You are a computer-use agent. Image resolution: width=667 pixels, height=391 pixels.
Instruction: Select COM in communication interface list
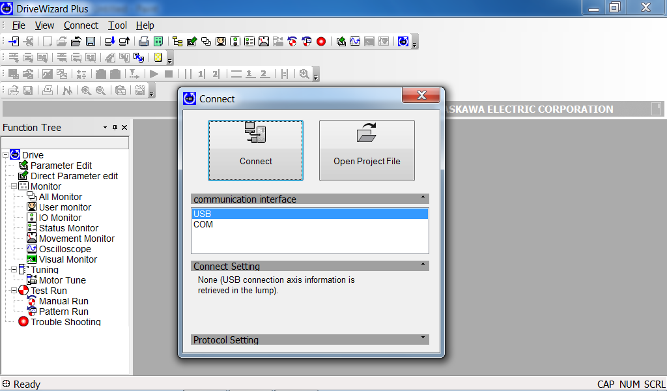coord(203,224)
